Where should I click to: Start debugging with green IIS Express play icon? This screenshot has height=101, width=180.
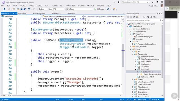tap(95, 9)
